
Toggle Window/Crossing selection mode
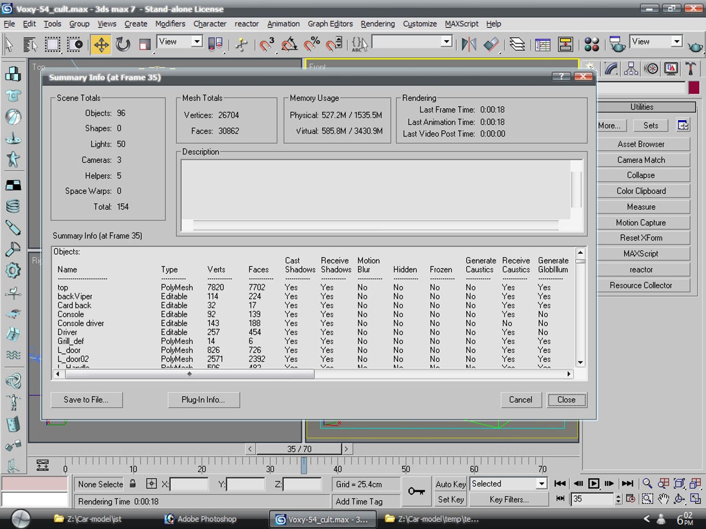[75, 45]
